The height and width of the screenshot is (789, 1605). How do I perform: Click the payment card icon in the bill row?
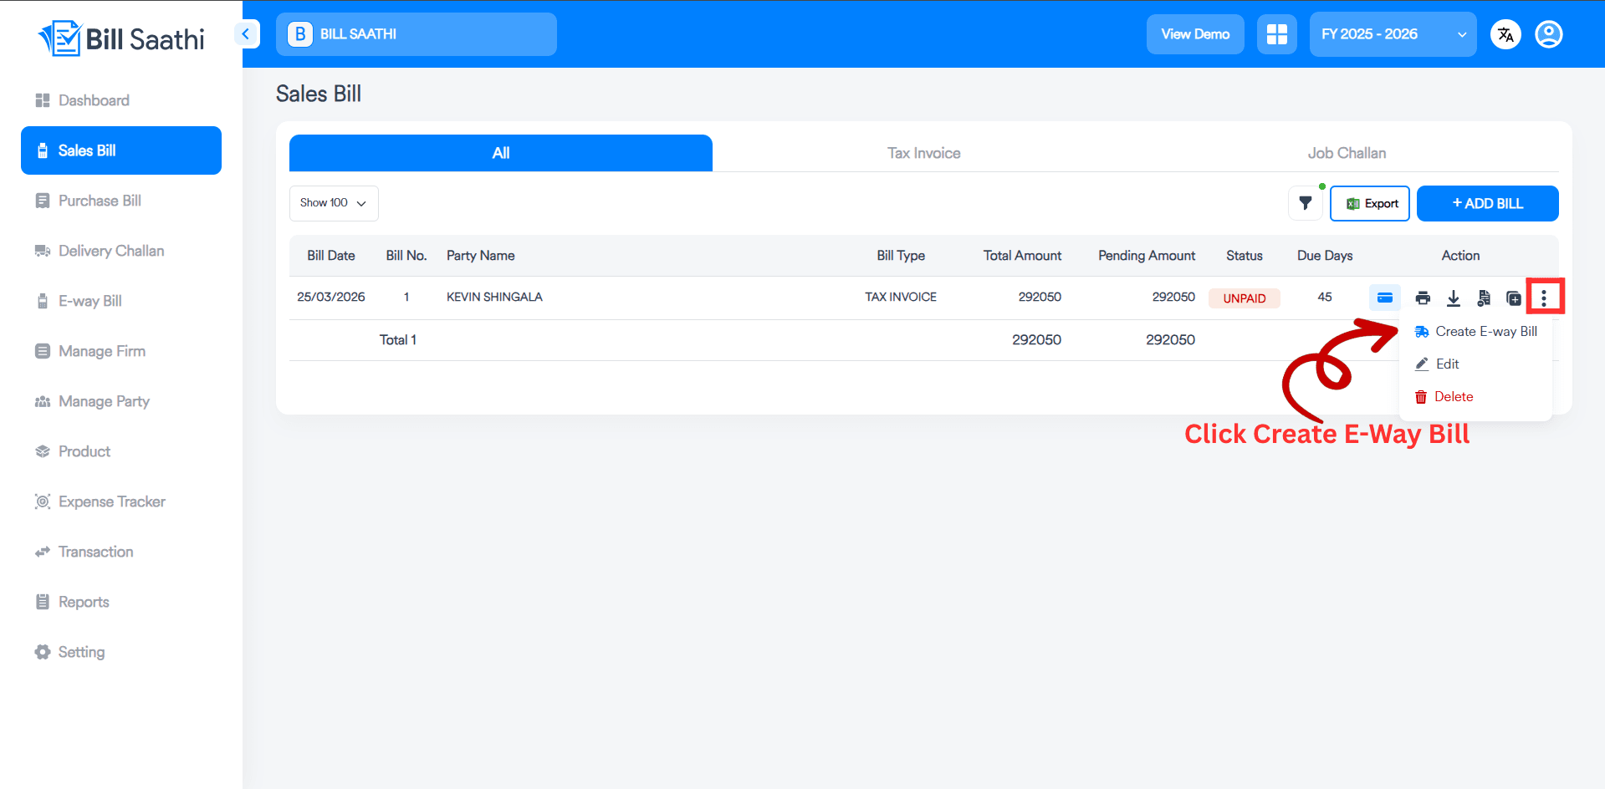click(1384, 298)
